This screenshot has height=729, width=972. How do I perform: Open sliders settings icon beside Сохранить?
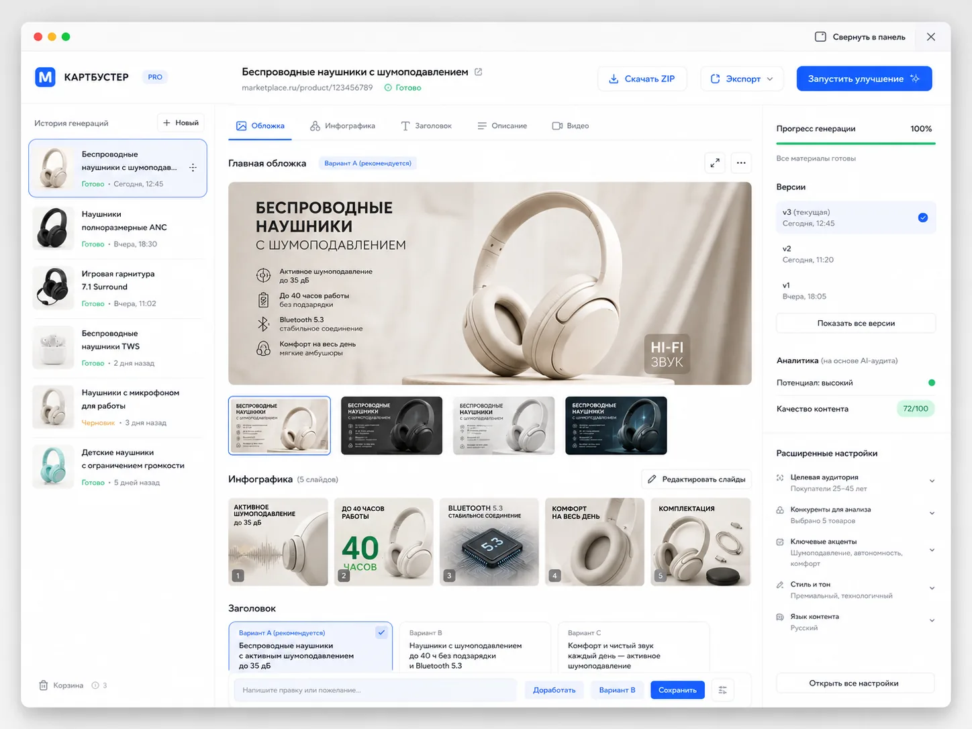point(723,690)
